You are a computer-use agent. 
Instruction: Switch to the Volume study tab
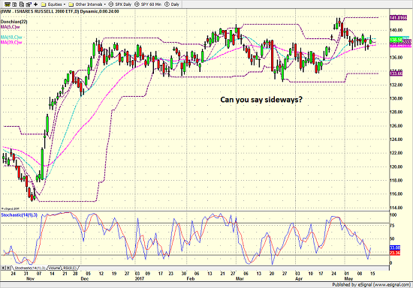(x=54, y=268)
